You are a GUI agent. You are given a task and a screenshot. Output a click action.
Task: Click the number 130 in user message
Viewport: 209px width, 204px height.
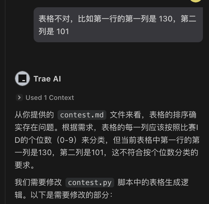[x=166, y=19]
